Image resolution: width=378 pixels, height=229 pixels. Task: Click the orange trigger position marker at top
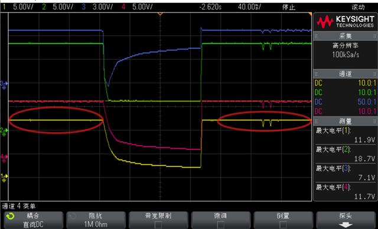point(160,14)
